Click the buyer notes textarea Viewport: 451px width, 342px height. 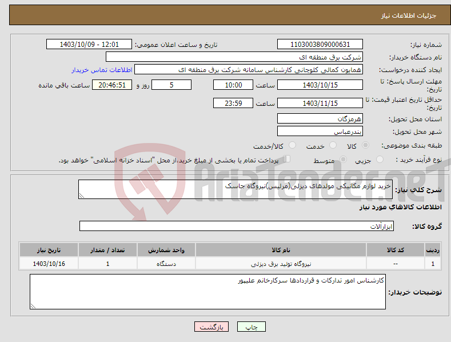[207, 292]
